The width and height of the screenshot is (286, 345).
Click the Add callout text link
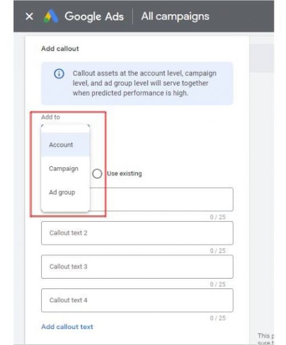pyautogui.click(x=67, y=327)
